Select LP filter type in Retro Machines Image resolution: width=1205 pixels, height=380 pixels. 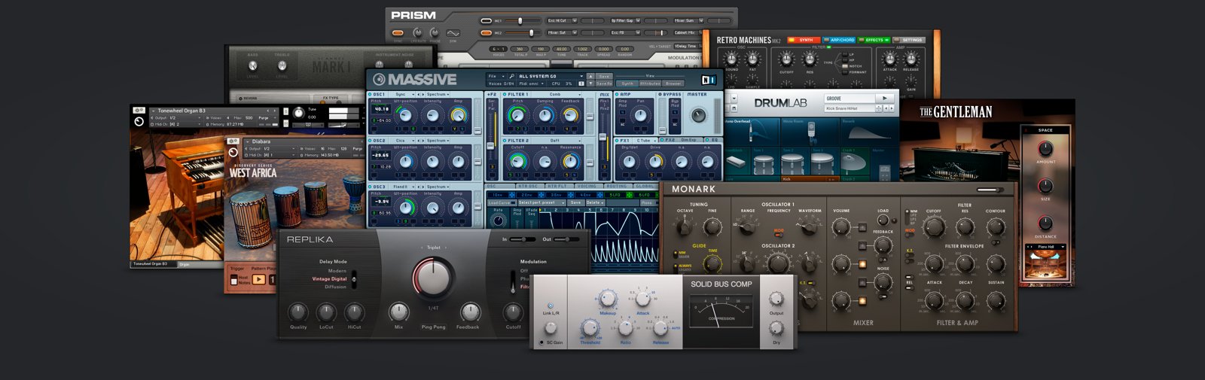[845, 54]
